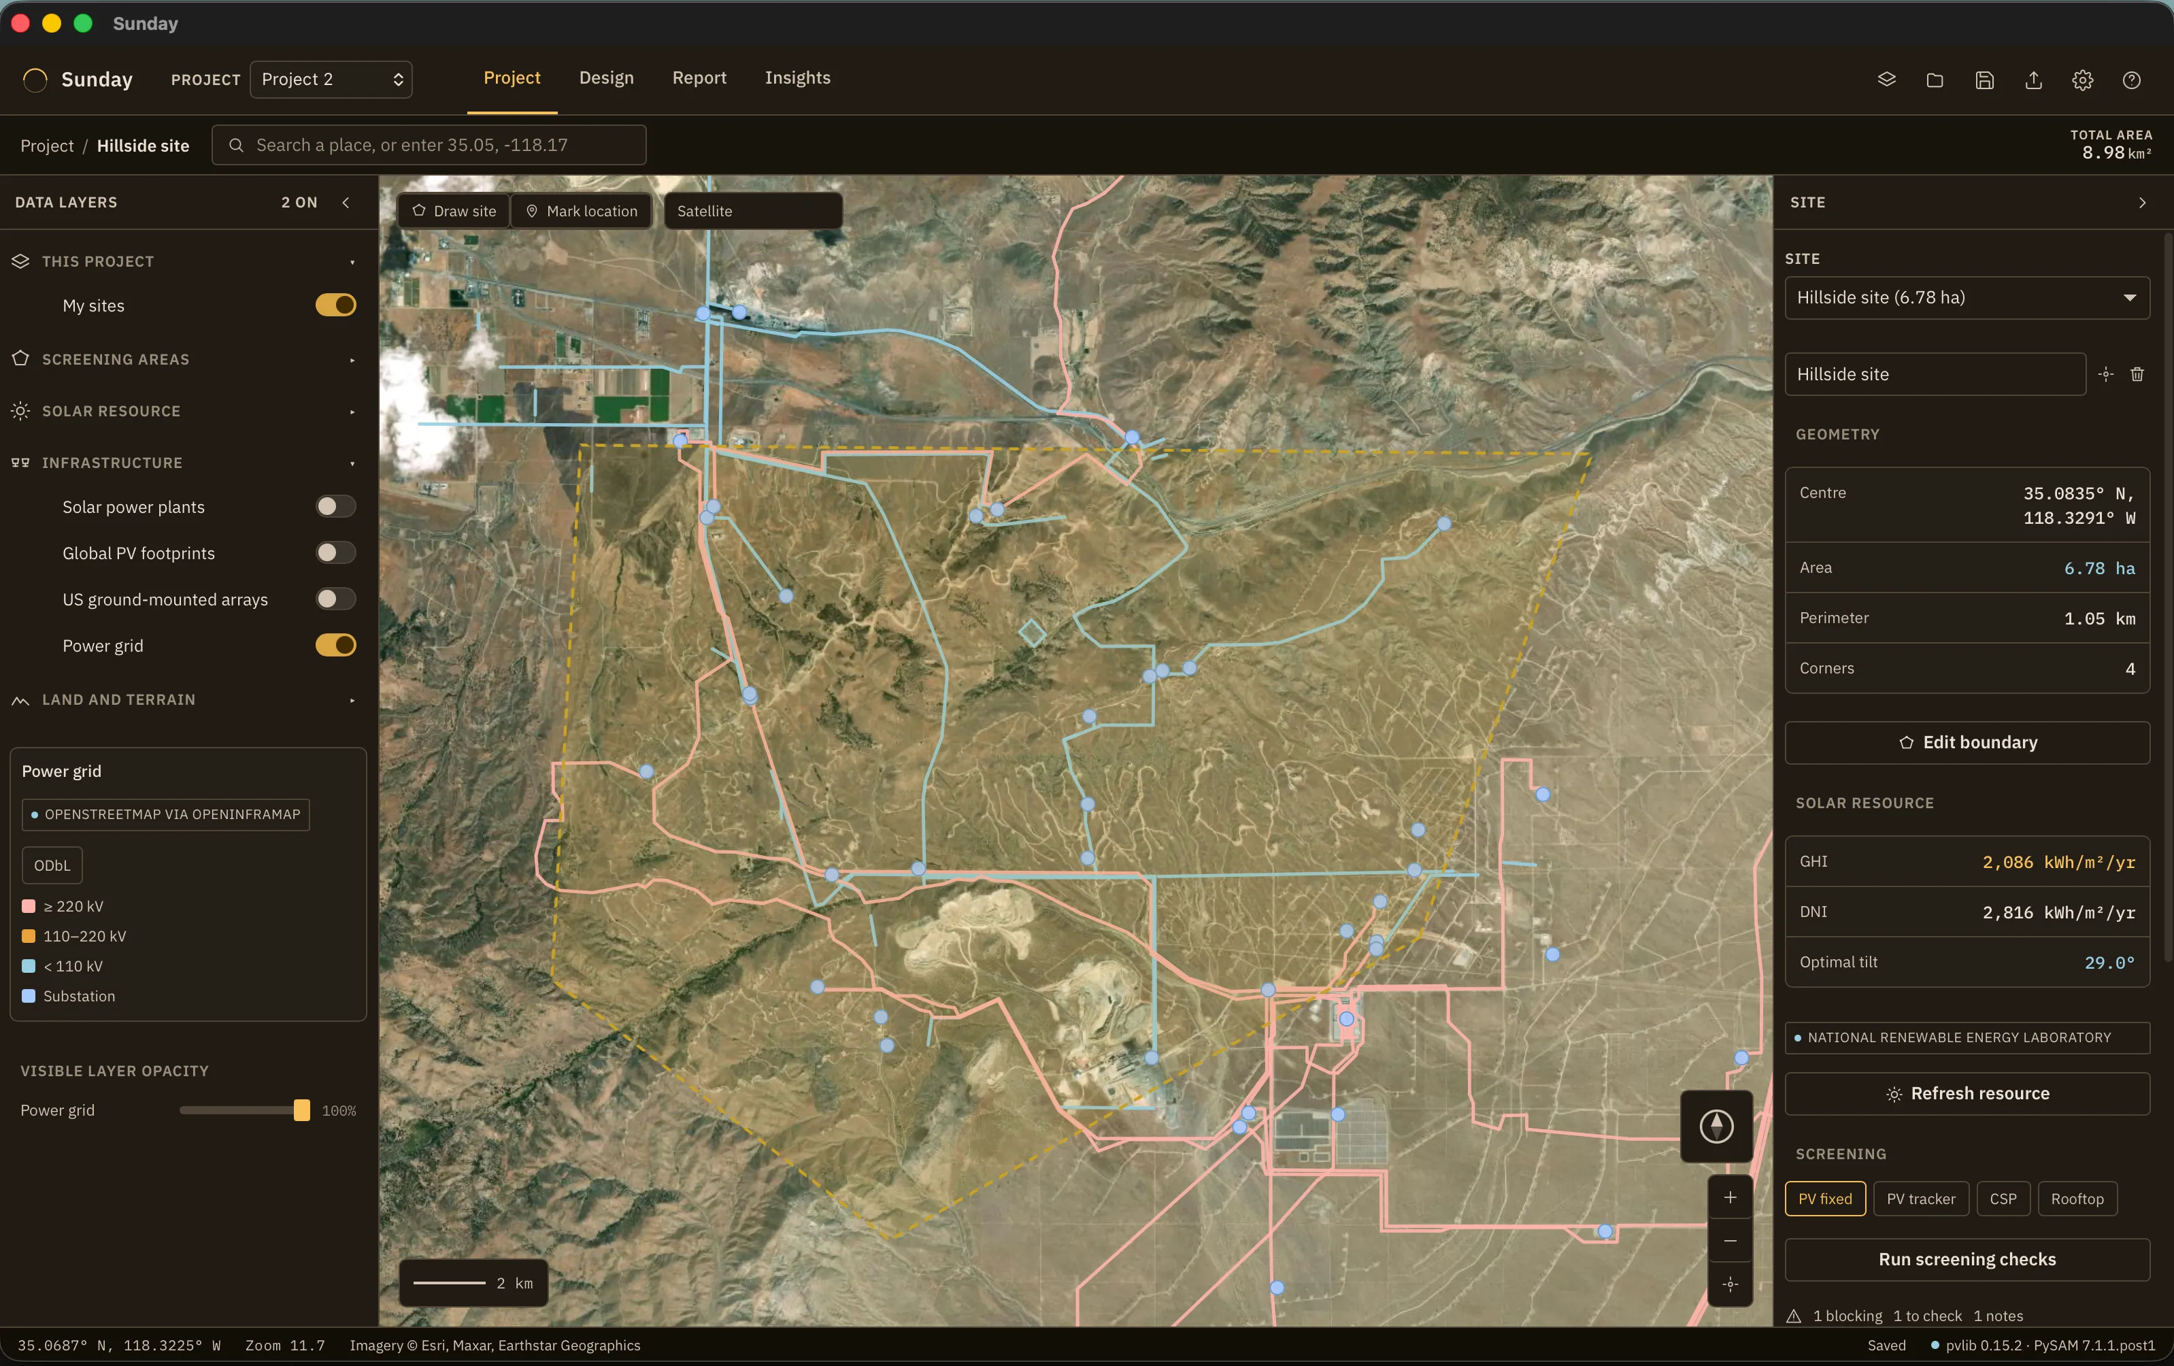Screen dimensions: 2174x1366
Task: Click the ≥ 220 kV legend color swatch
Action: pyautogui.click(x=29, y=905)
